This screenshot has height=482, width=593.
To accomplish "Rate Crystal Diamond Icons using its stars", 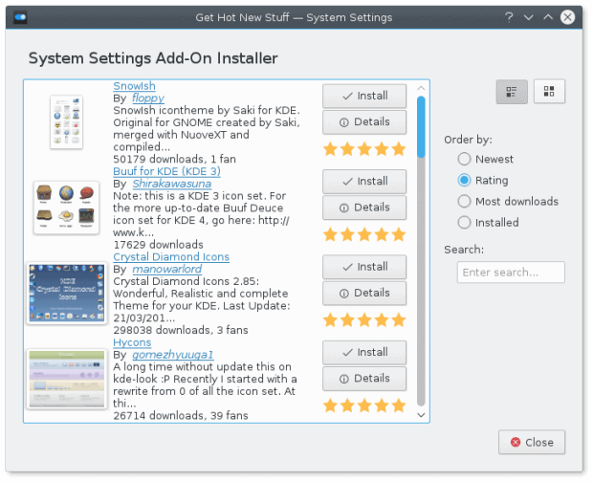I will [x=364, y=319].
